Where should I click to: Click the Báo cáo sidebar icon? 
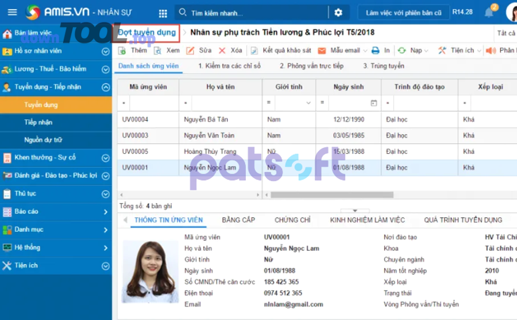pos(7,212)
